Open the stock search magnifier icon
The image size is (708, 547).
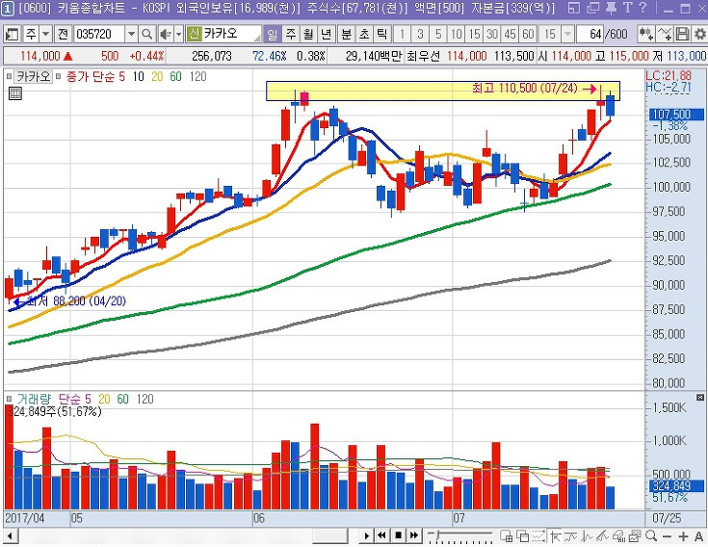pos(146,34)
